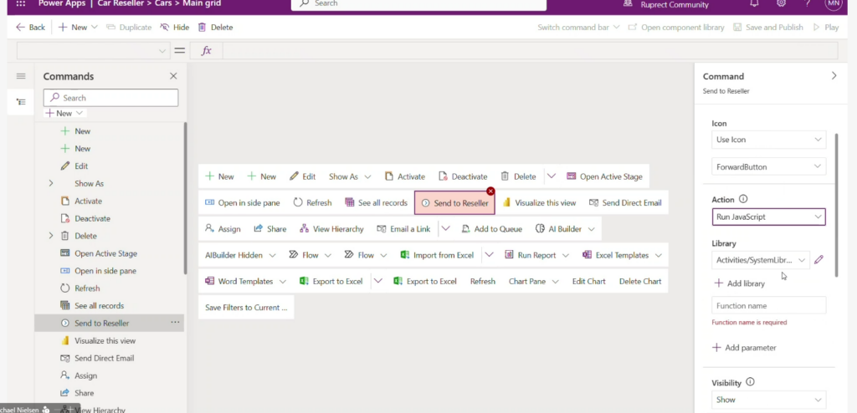Viewport: 857px width, 413px height.
Task: Collapse the Command properties pane chevron
Action: coord(833,76)
